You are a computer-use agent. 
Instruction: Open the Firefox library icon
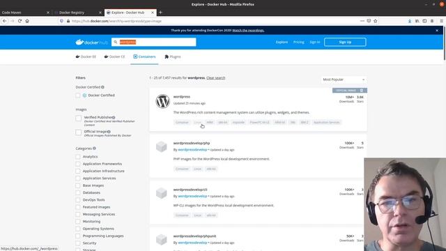[x=417, y=21]
